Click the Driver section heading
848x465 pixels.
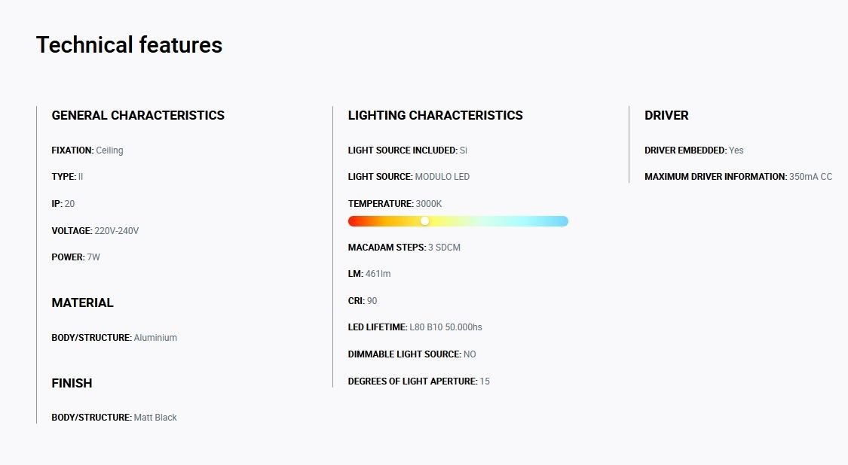[666, 115]
